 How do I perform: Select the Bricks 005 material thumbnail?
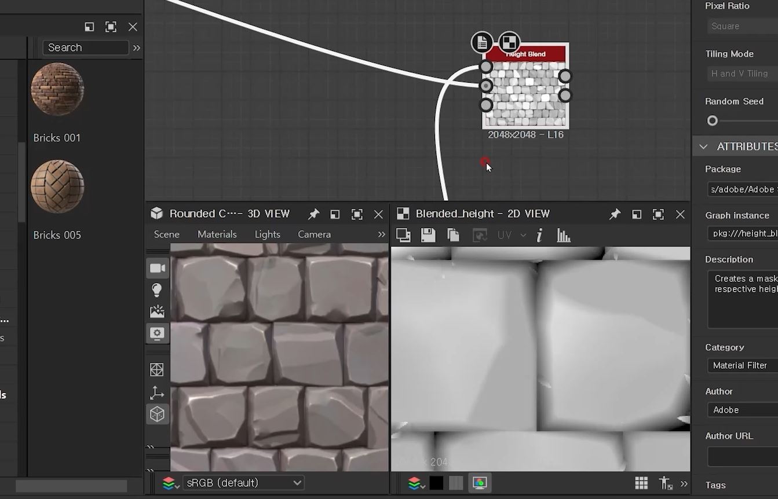point(57,187)
